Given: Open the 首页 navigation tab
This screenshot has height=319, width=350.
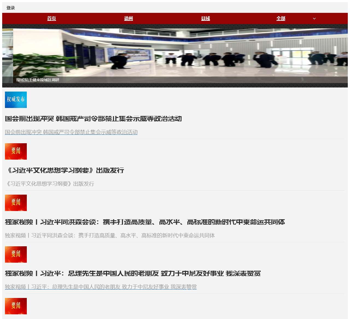Looking at the screenshot, I should pyautogui.click(x=51, y=19).
